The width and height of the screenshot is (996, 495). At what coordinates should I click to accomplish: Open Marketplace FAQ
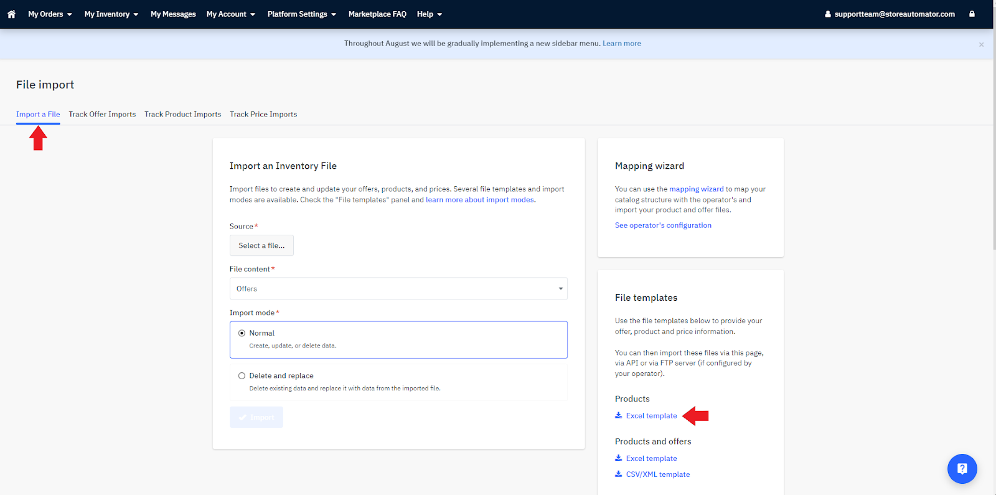(377, 14)
